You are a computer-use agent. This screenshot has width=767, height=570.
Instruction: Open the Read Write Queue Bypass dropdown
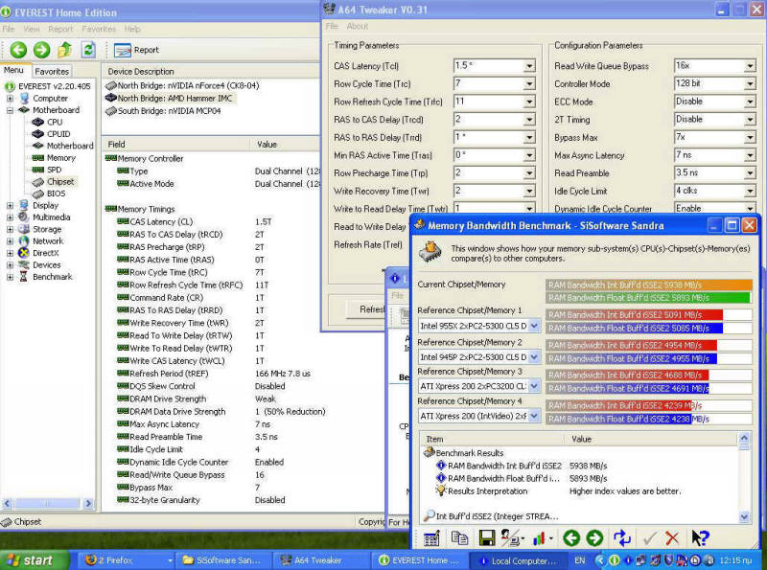[750, 66]
